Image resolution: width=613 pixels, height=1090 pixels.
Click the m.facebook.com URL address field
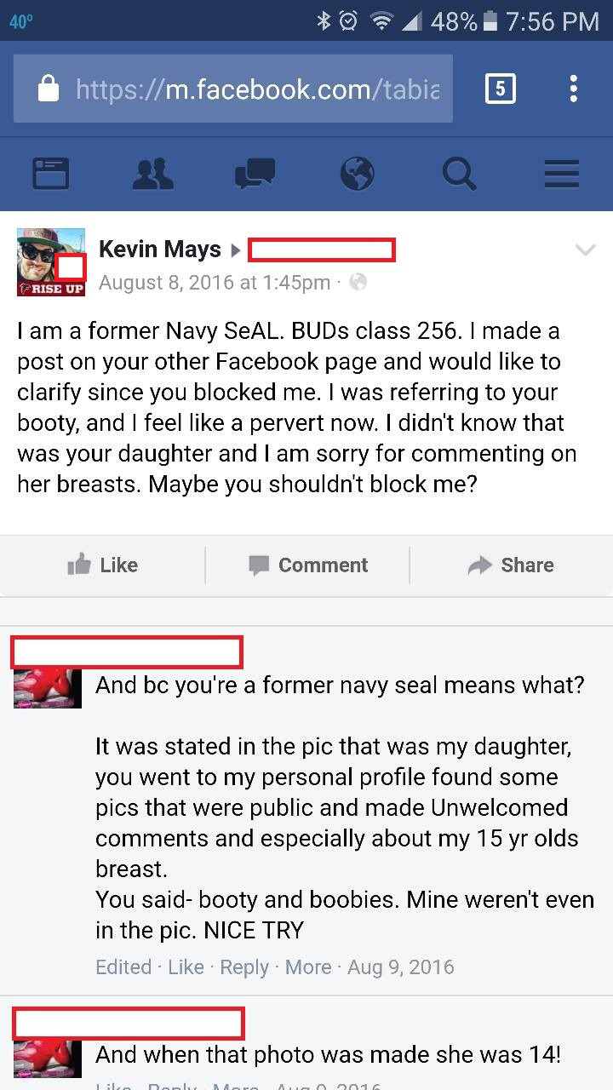pos(257,89)
